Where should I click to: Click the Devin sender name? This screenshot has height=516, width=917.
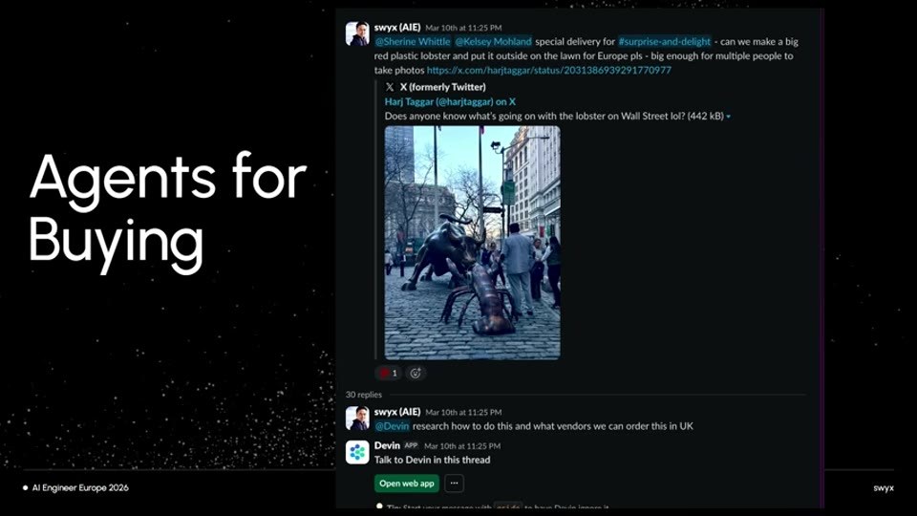coord(387,446)
